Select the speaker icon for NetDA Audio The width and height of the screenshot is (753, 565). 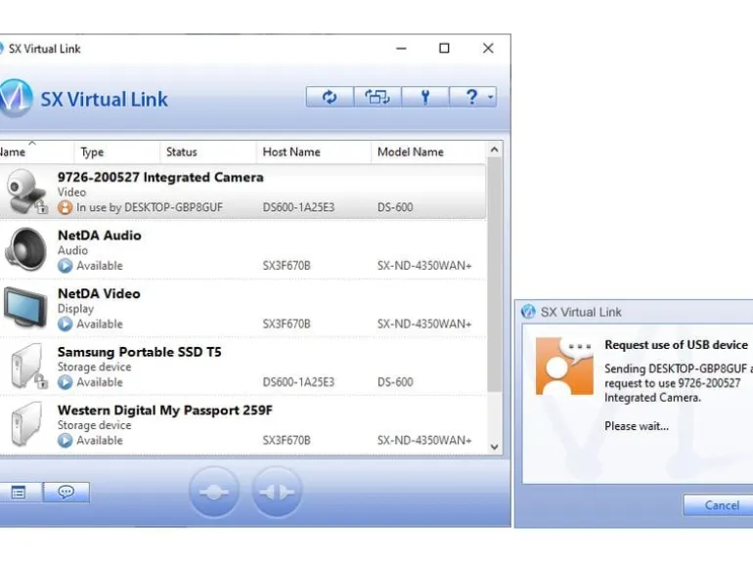(26, 249)
